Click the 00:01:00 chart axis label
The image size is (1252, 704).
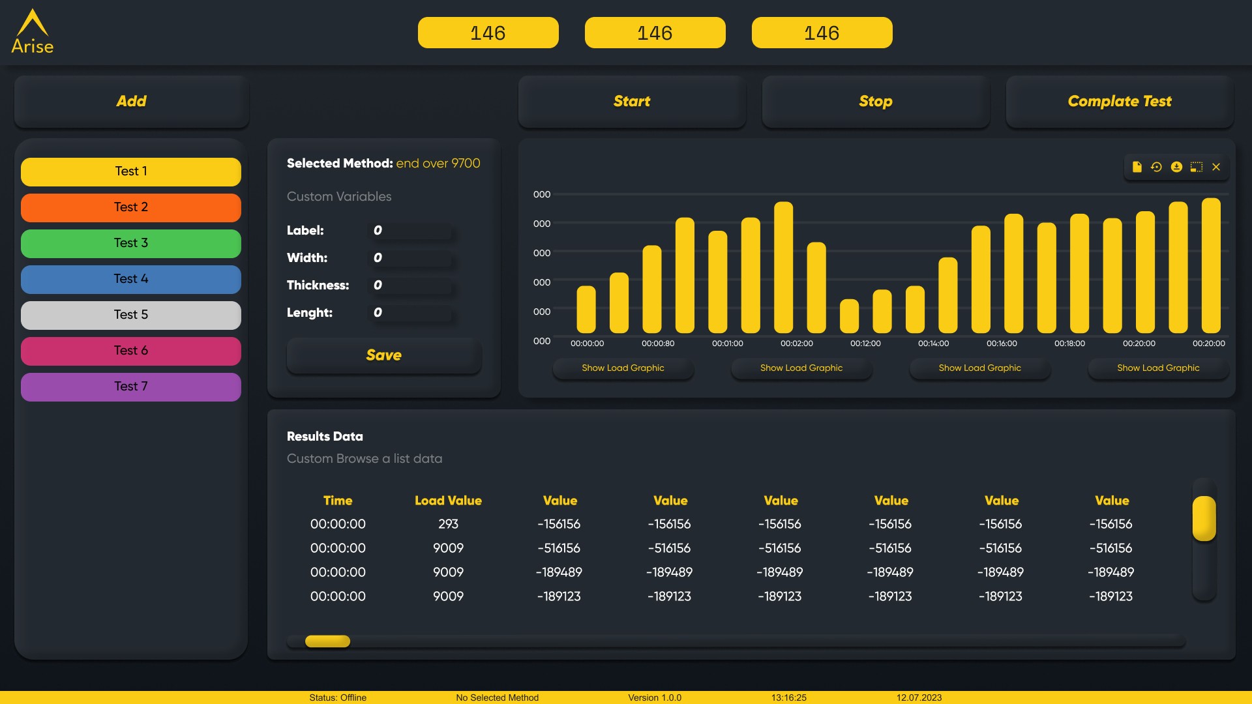click(728, 344)
